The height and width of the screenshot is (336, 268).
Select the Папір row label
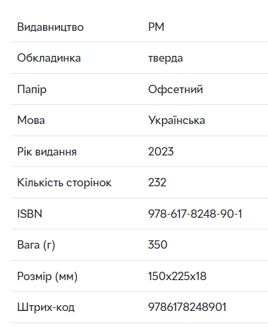tap(31, 89)
